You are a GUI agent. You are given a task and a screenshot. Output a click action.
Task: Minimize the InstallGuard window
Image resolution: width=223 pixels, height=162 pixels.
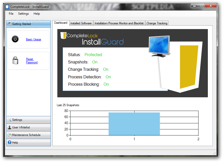point(194,6)
